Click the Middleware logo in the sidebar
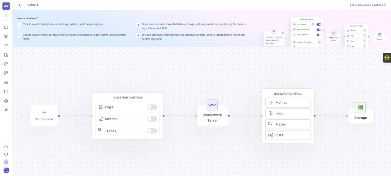Screen dimensions: 391x176 pyautogui.click(x=6, y=6)
